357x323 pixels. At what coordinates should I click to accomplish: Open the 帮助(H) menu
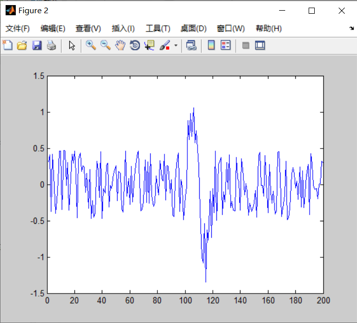pos(269,28)
